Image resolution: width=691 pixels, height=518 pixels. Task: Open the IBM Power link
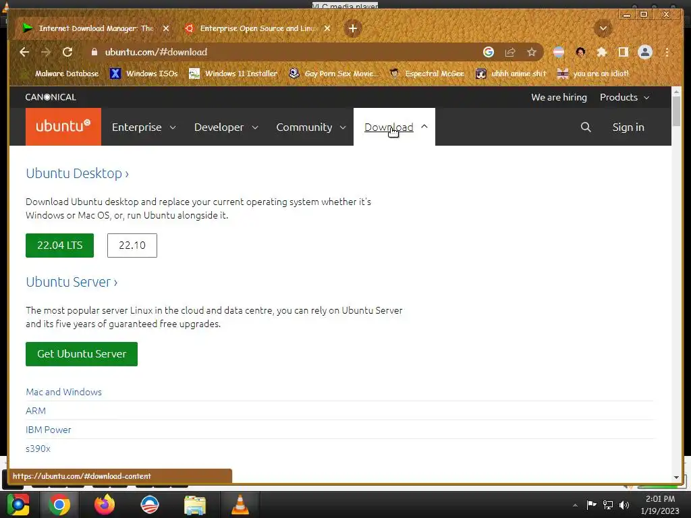(49, 430)
